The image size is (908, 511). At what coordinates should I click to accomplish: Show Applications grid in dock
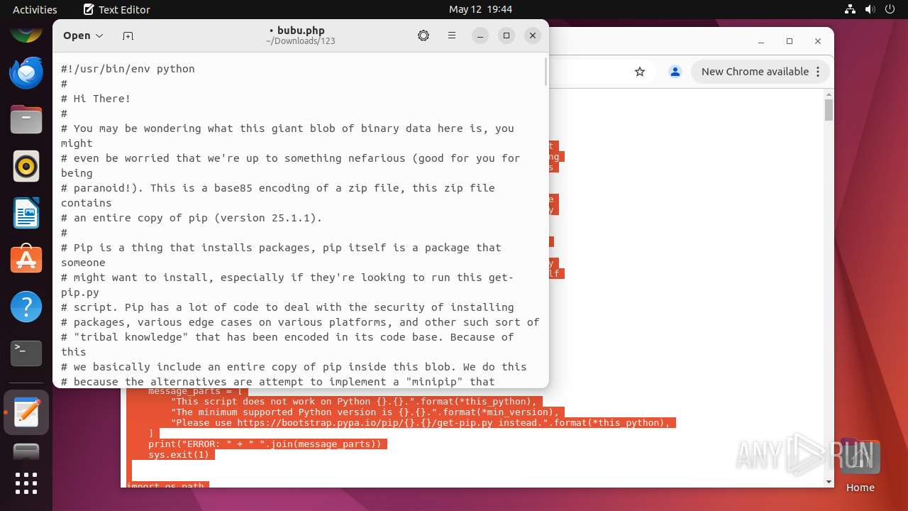(x=26, y=483)
